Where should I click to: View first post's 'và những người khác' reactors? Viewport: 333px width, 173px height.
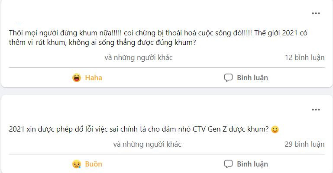pyautogui.click(x=139, y=57)
